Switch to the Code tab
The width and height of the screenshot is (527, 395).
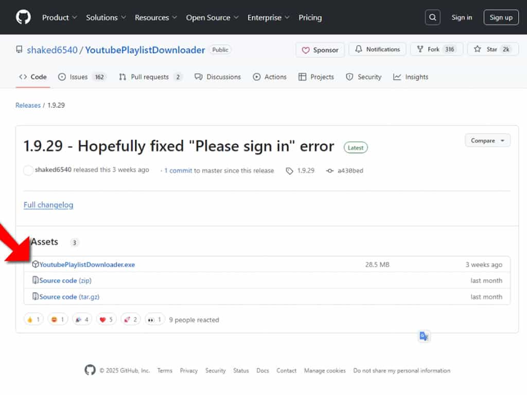32,77
